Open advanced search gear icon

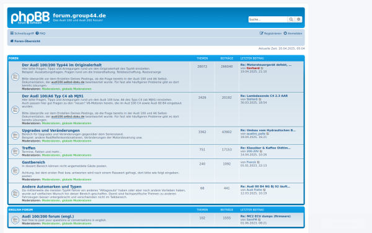tap(298, 19)
